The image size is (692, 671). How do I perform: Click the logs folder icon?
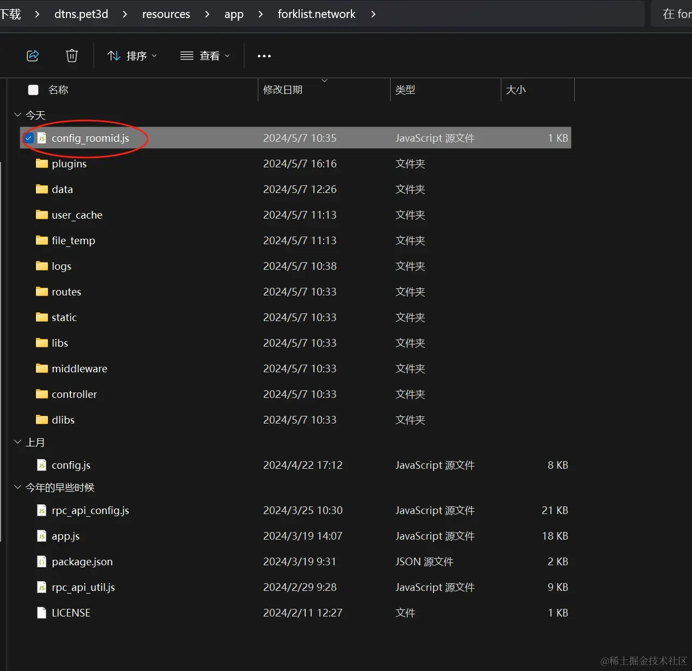click(x=42, y=266)
